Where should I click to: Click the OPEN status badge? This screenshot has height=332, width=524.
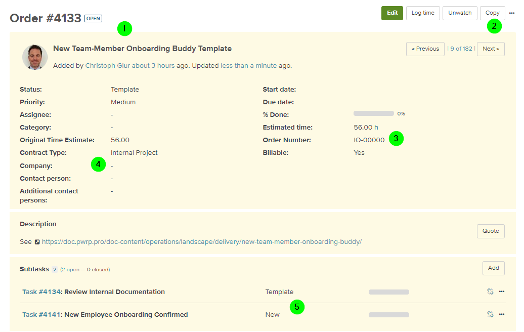tap(93, 18)
